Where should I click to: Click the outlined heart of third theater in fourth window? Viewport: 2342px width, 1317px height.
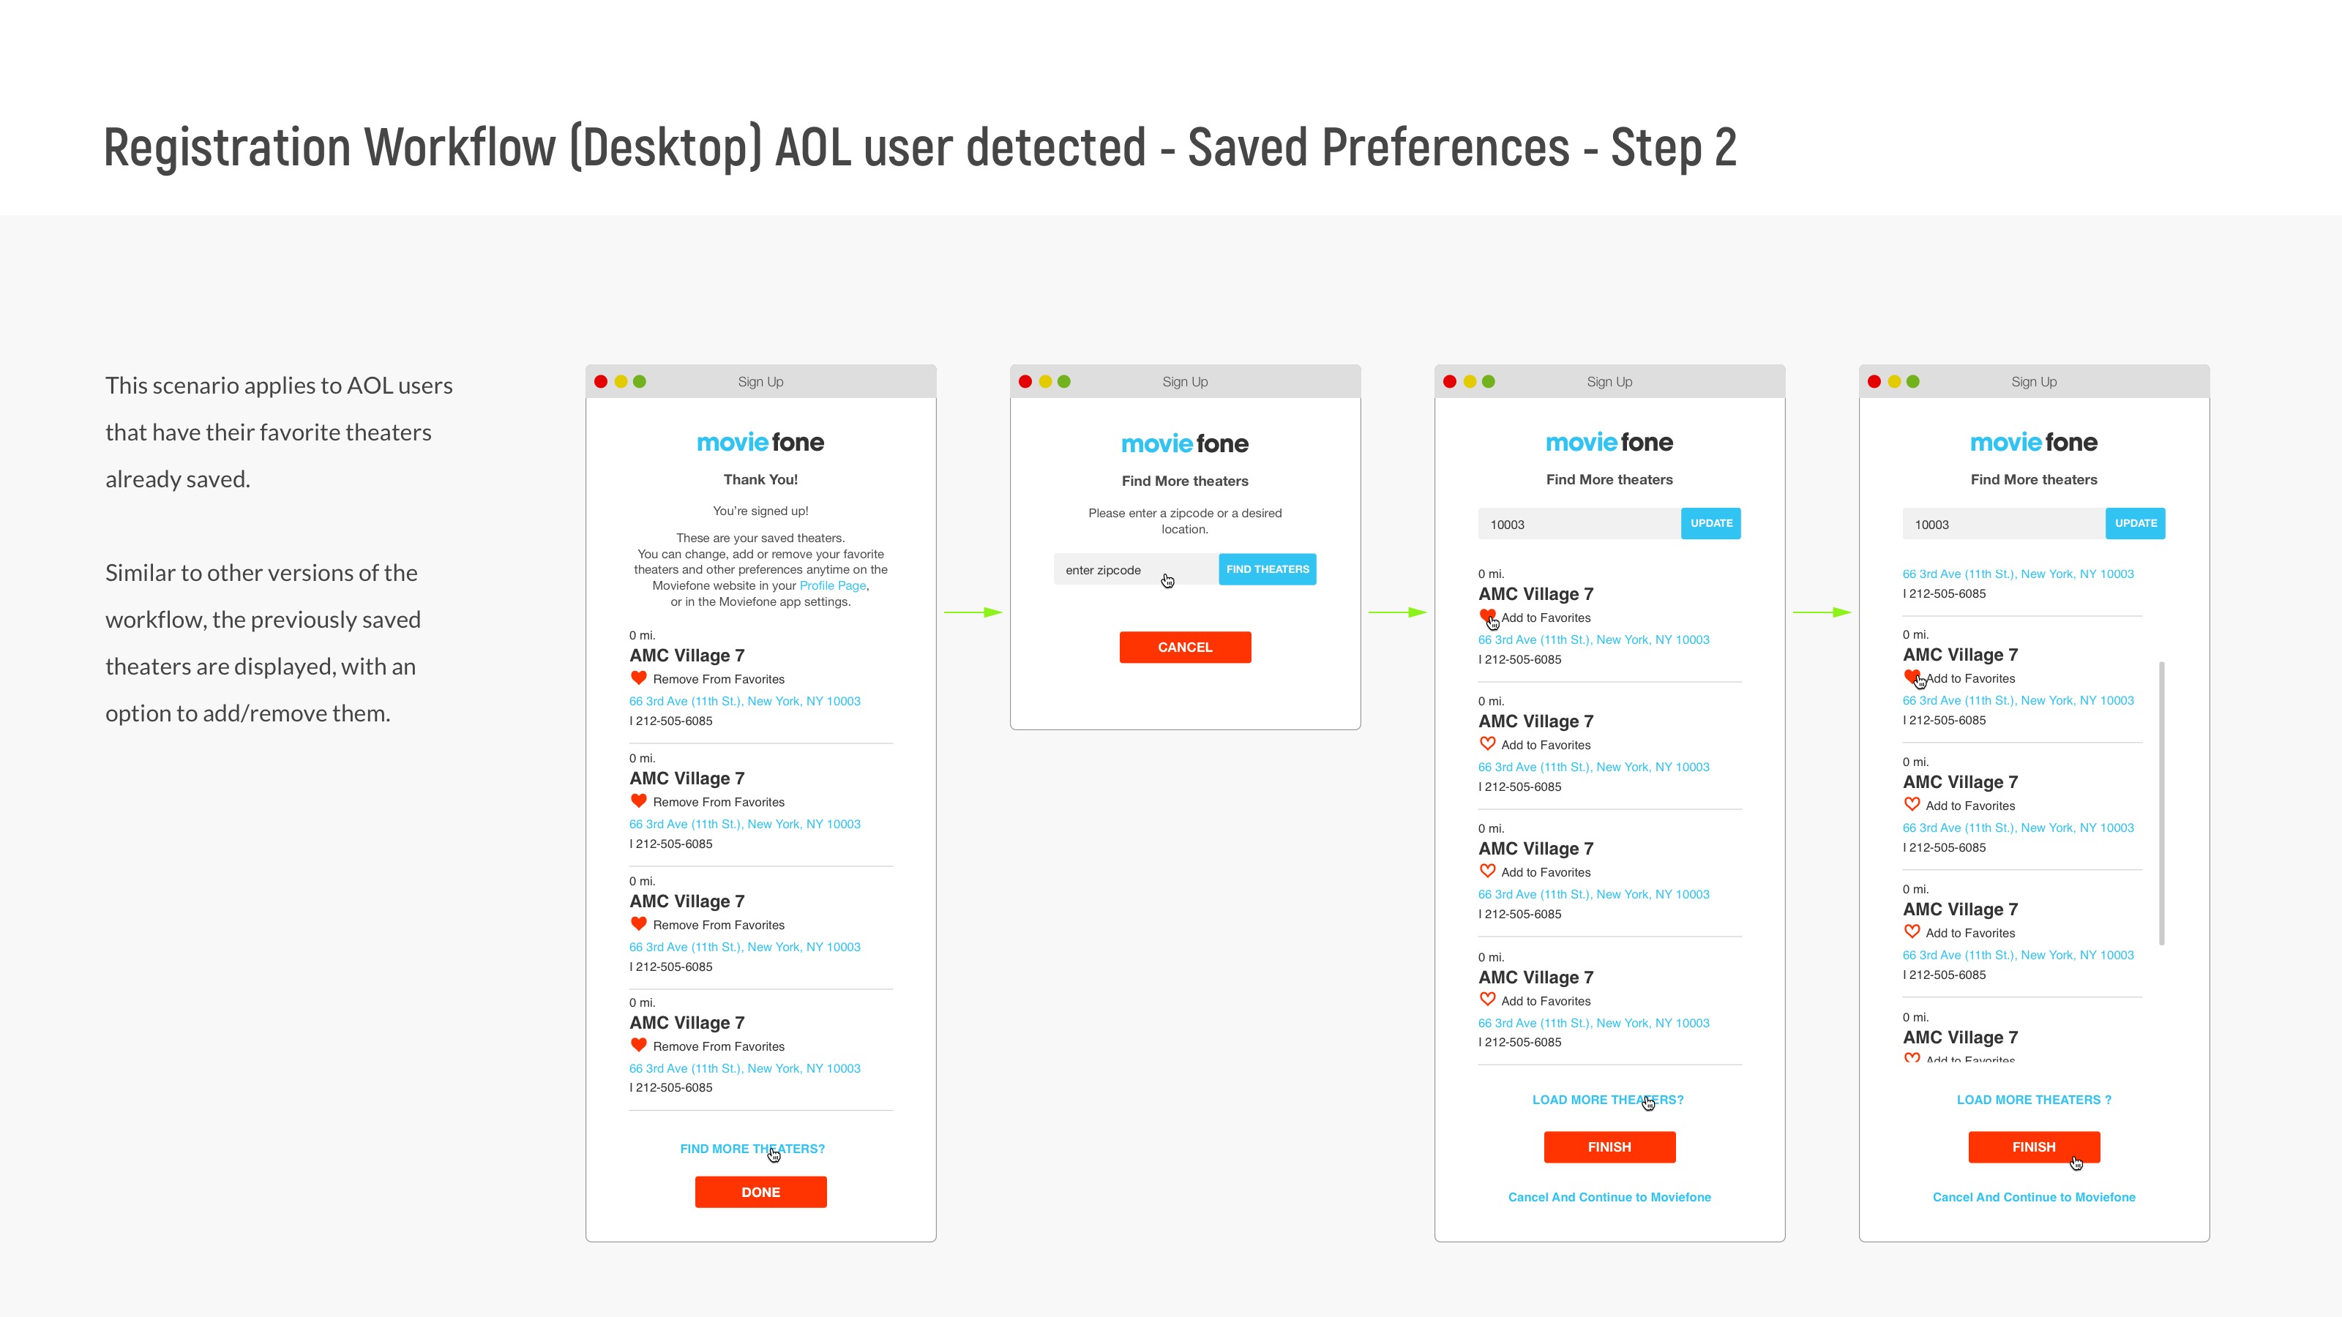point(1912,931)
